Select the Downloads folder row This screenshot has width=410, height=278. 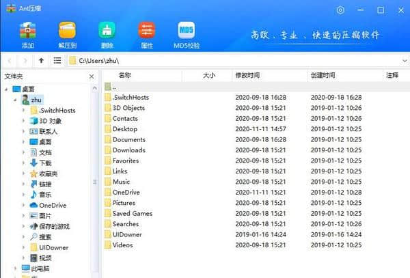click(x=256, y=150)
